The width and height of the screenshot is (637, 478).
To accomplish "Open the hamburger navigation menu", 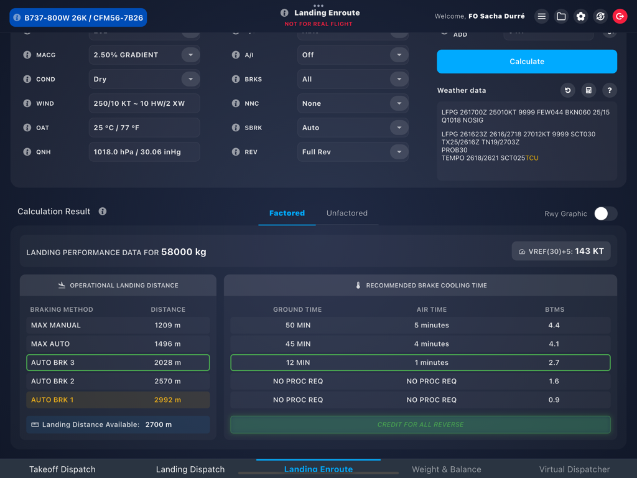I will [x=541, y=16].
